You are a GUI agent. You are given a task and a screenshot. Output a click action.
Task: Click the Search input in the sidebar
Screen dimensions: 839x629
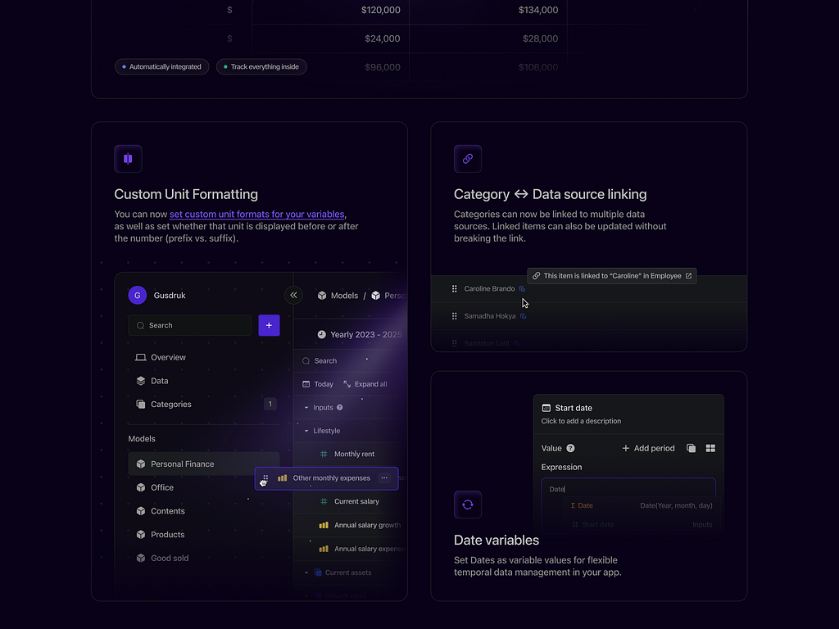[189, 325]
